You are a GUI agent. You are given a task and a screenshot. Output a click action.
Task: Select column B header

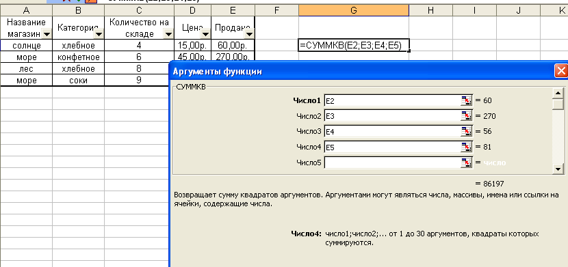tap(78, 10)
